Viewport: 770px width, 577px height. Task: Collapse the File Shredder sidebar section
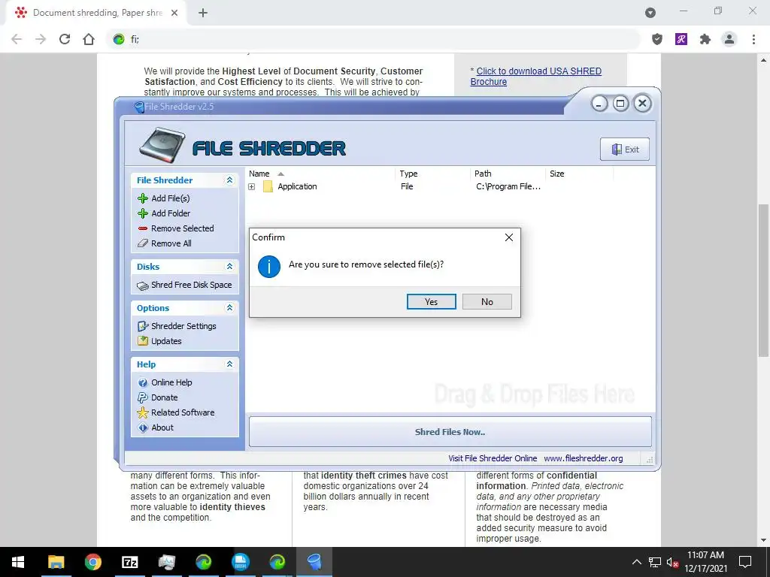tap(229, 180)
